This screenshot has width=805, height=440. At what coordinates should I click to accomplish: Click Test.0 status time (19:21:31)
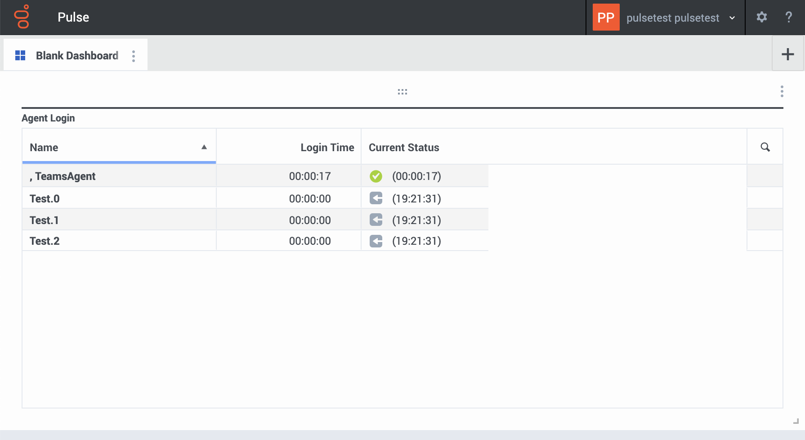point(416,199)
